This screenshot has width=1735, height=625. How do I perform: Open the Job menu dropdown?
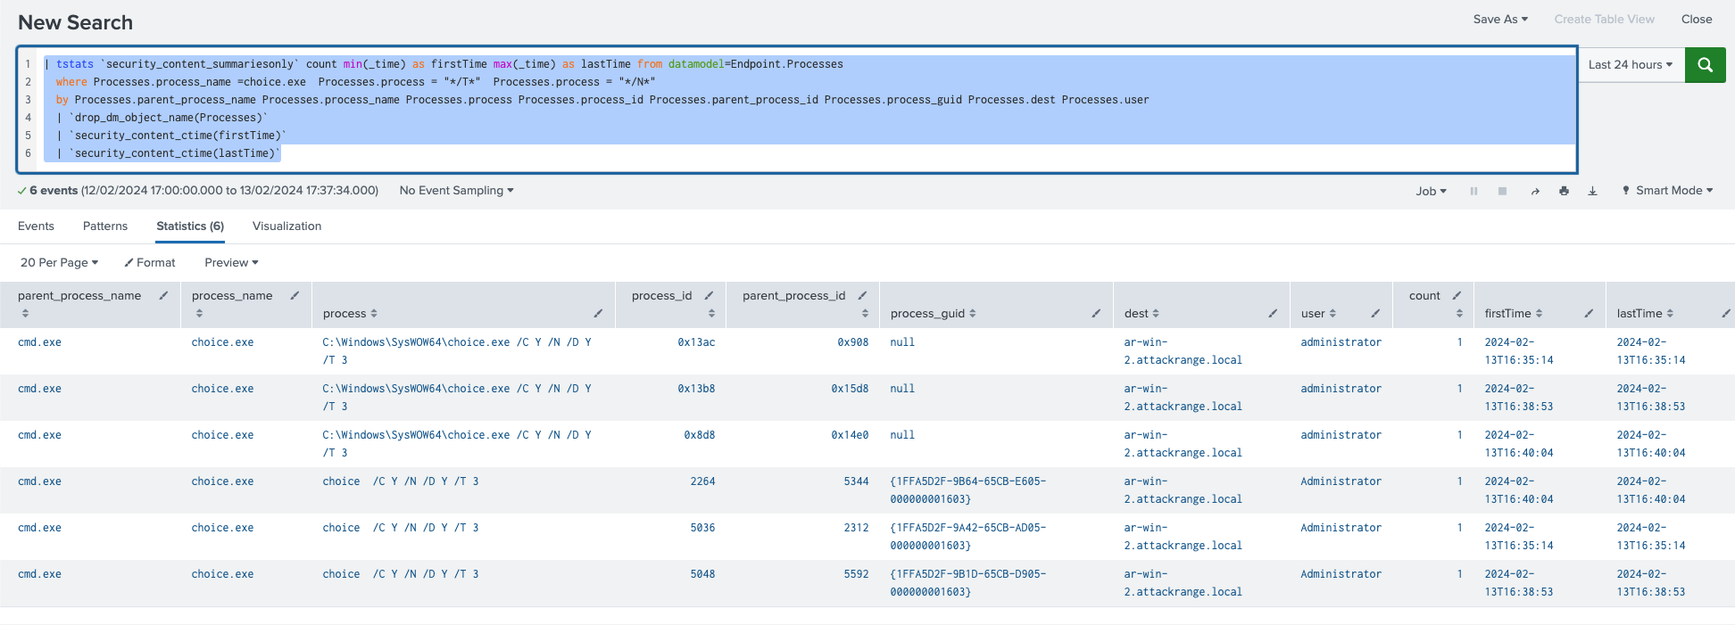[x=1431, y=191]
